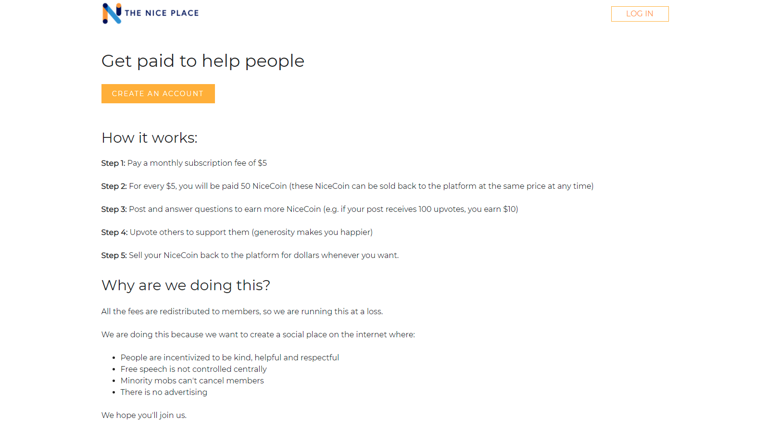This screenshot has height=430, width=780.
Task: Click the LOG IN button
Action: [640, 13]
